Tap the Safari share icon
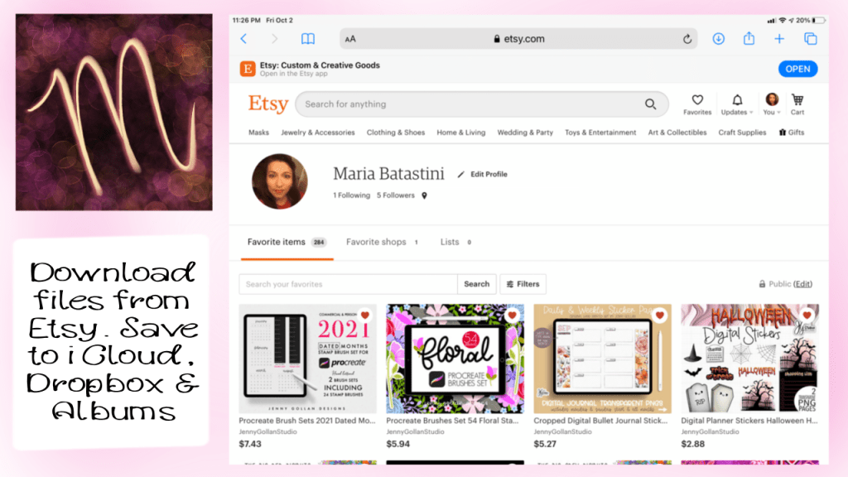848x477 pixels. tap(749, 39)
